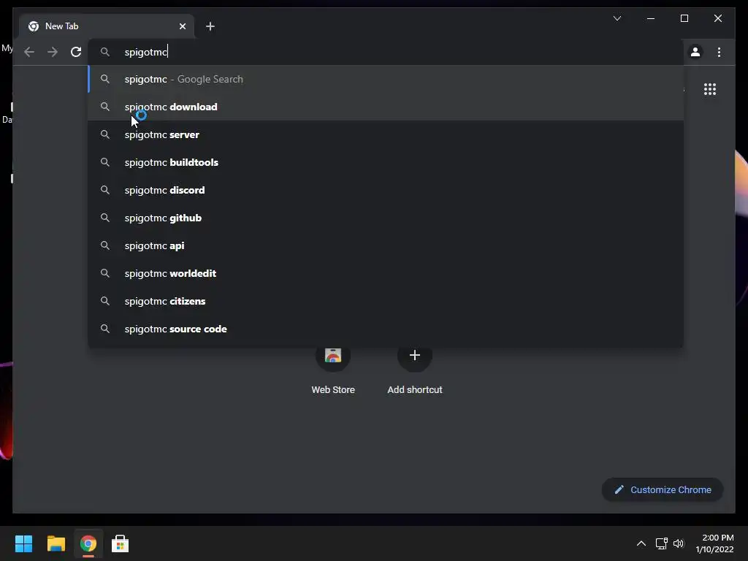Close the New Tab tab
This screenshot has height=561, width=748.
point(182,26)
